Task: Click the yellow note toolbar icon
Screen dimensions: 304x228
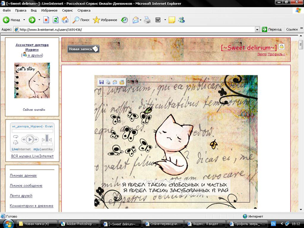Action: [172, 20]
